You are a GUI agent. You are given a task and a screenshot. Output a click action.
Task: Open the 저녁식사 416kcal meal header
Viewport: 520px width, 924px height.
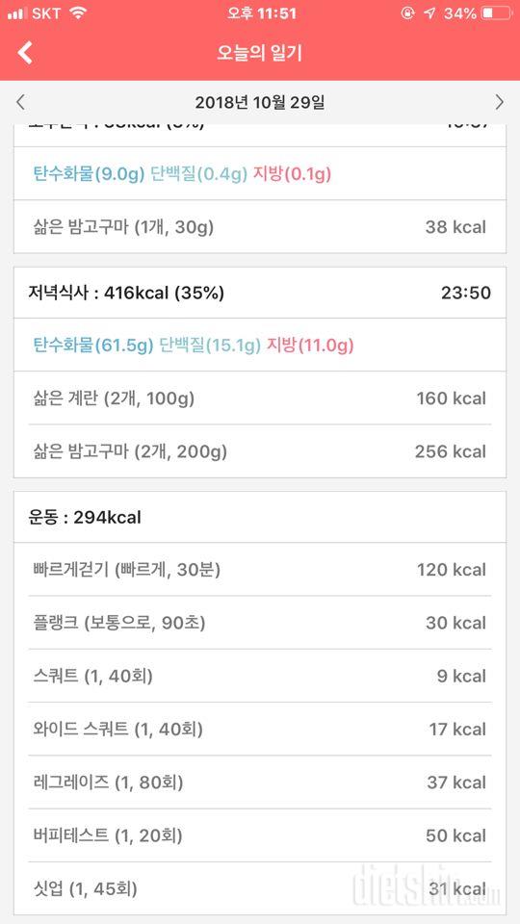coord(260,293)
